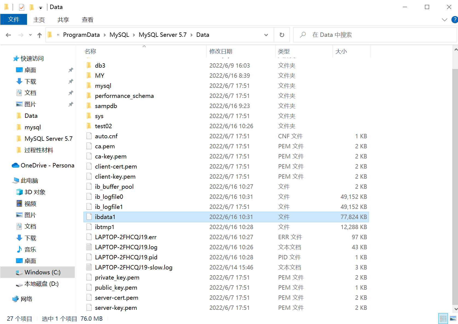Select the mysql folder icon in file list
458x324 pixels.
tap(89, 85)
